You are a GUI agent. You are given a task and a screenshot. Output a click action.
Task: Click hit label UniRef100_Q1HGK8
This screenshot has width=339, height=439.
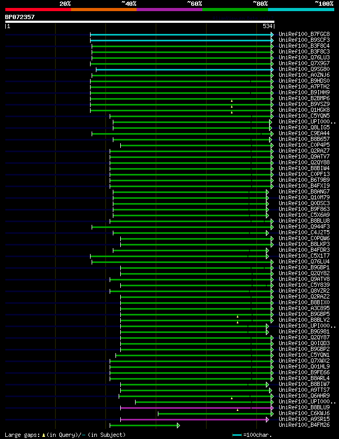[x=304, y=110]
